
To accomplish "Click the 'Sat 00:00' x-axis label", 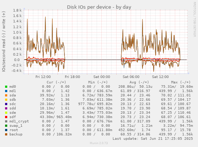I will coord(102,77).
